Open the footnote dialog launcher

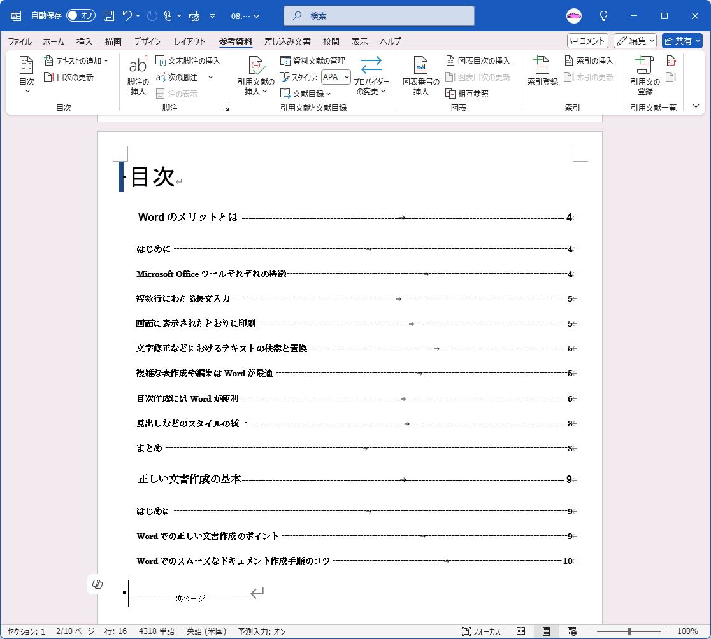click(226, 108)
